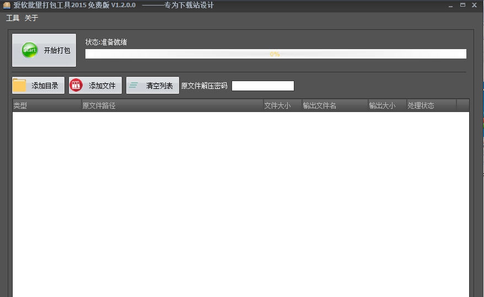
Task: Click the 添加目录 button text
Action: tap(45, 86)
